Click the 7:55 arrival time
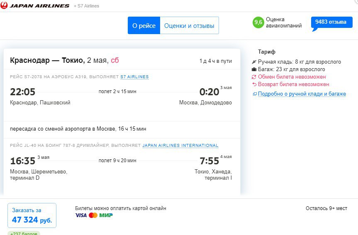358x235 pixels. point(209,161)
